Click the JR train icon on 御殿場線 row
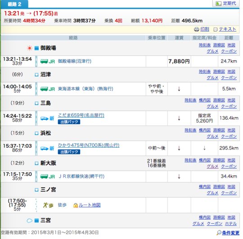 [x=48, y=62]
